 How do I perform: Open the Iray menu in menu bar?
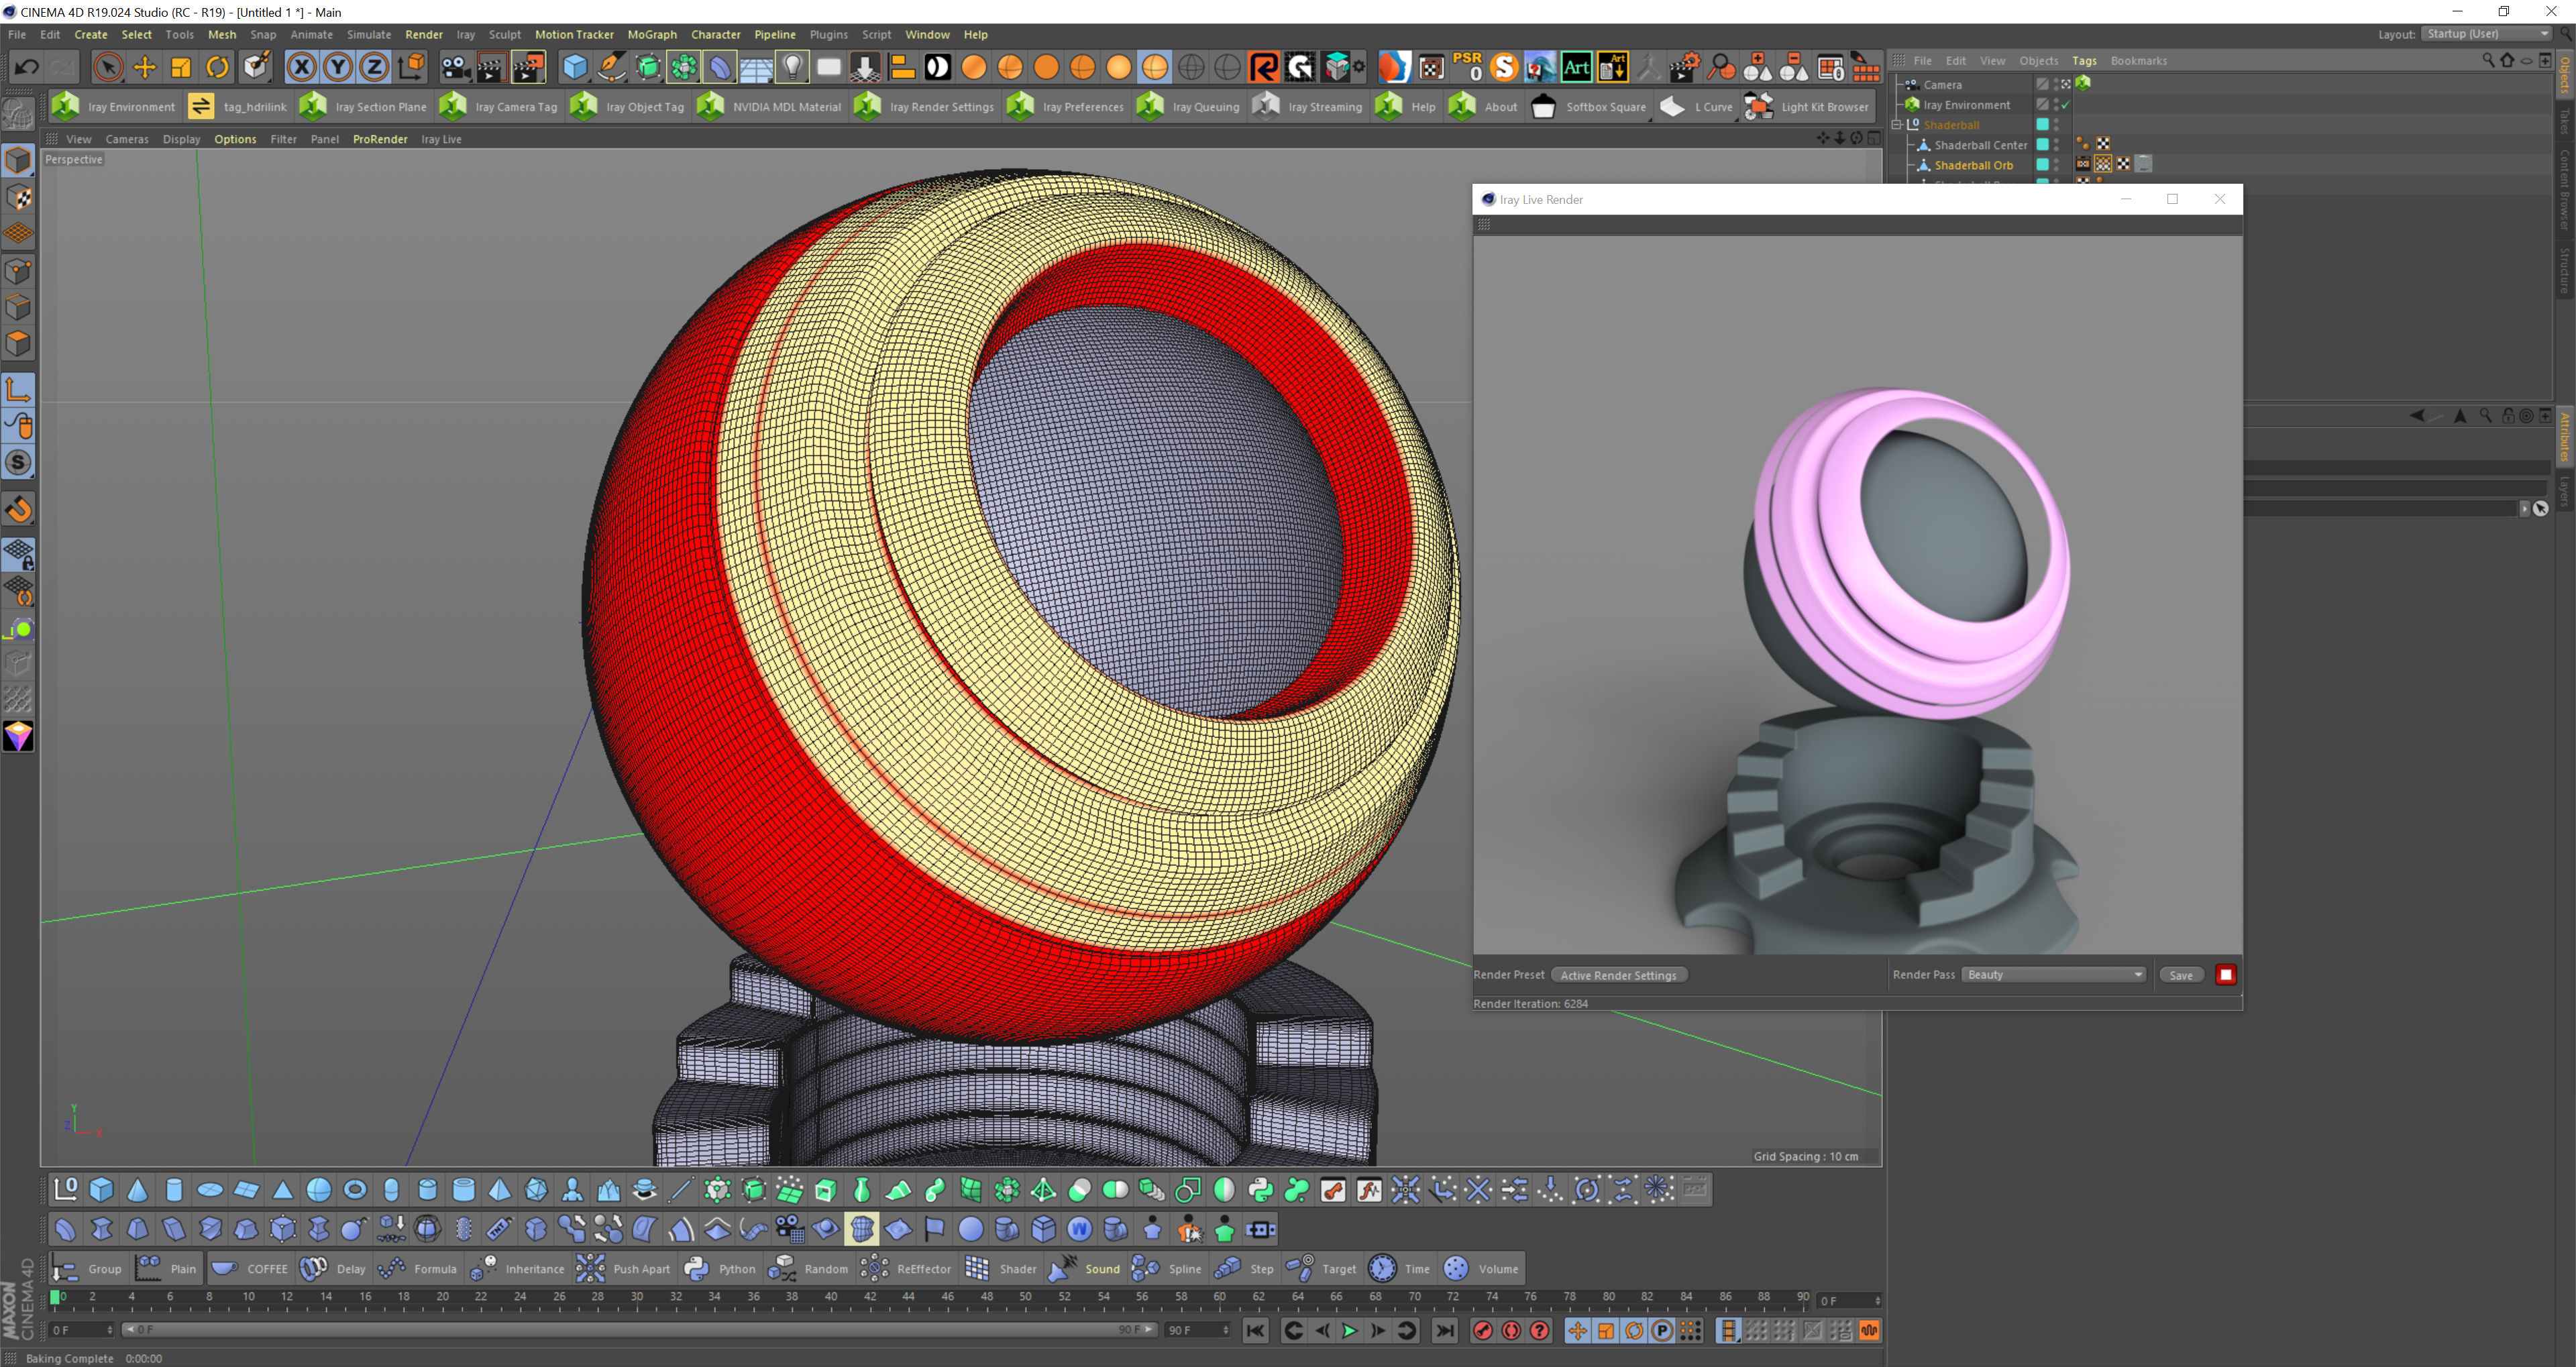[465, 34]
